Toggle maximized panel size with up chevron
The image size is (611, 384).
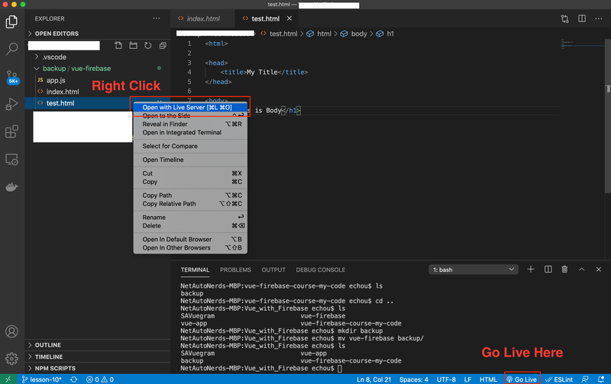(x=581, y=269)
